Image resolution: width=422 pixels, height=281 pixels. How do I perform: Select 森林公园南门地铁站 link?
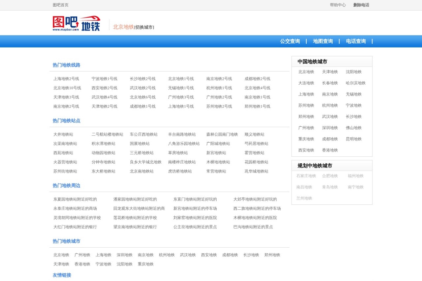coord(222,134)
